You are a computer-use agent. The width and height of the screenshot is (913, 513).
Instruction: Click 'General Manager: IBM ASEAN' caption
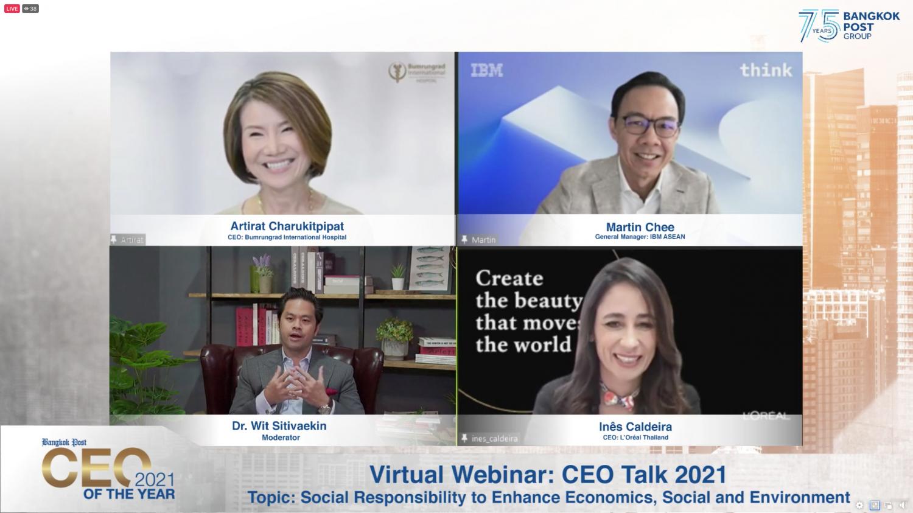(x=640, y=237)
